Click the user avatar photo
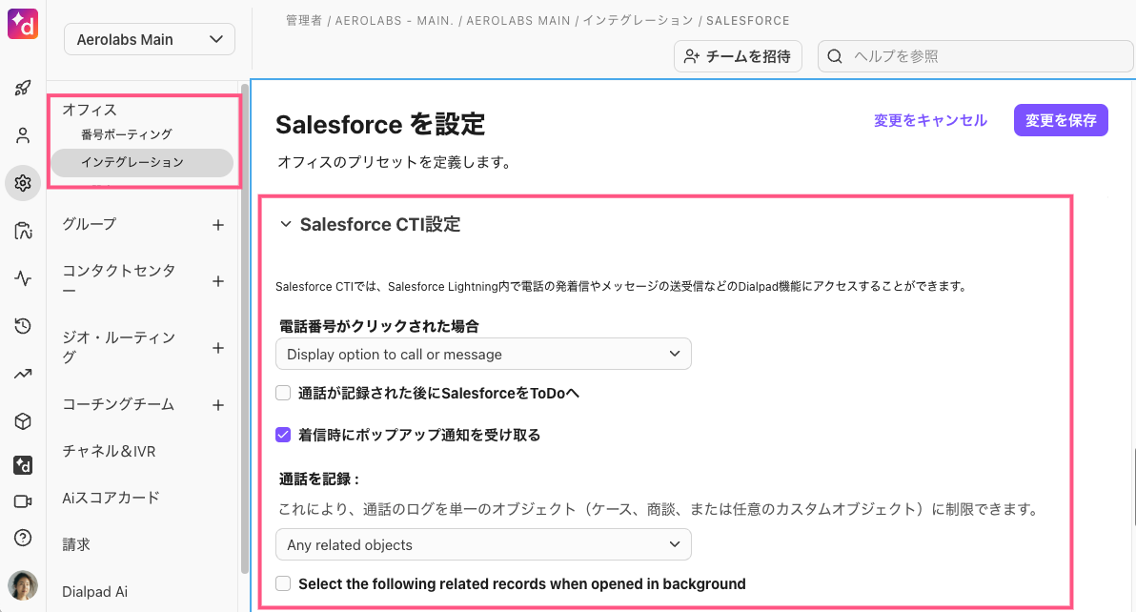1136x612 pixels. [23, 585]
